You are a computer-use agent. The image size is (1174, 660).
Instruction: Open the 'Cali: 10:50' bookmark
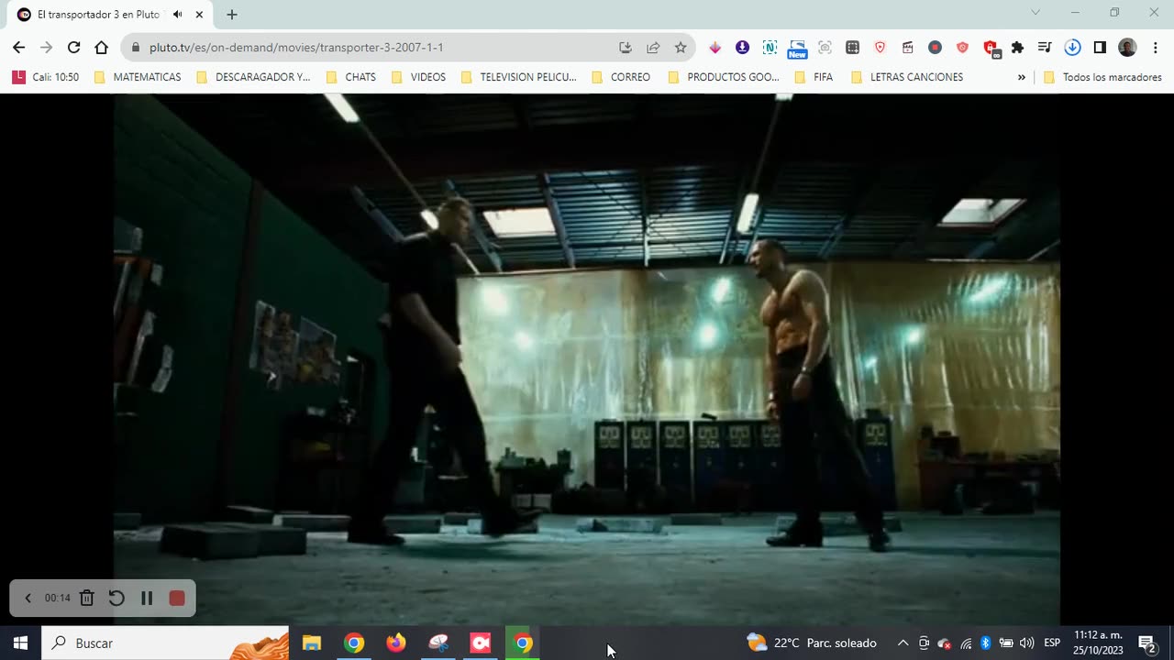(x=46, y=77)
